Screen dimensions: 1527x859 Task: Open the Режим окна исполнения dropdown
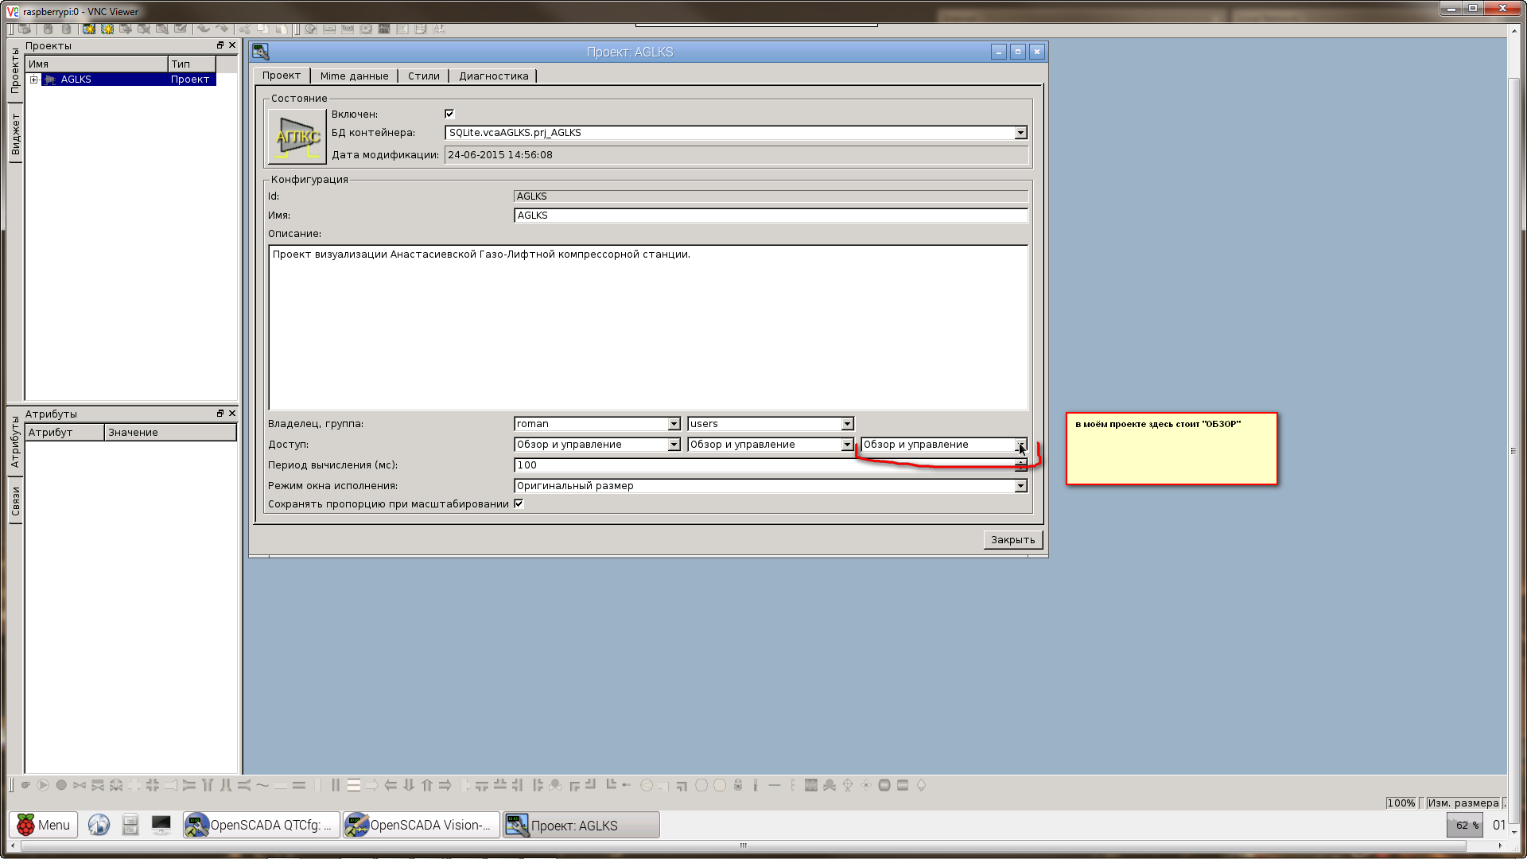(x=1020, y=486)
